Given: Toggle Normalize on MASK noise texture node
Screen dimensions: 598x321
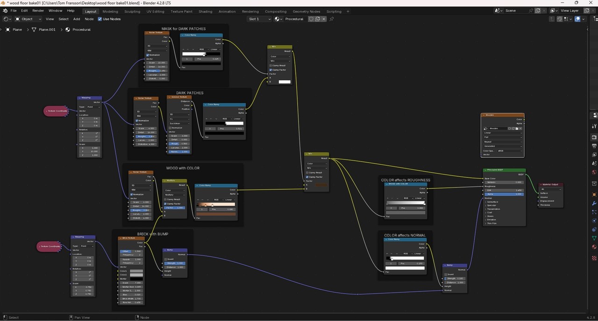Looking at the screenshot, I should pos(148,55).
